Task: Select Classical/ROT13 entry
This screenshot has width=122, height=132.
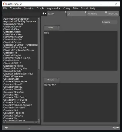Action: pos(12,63)
